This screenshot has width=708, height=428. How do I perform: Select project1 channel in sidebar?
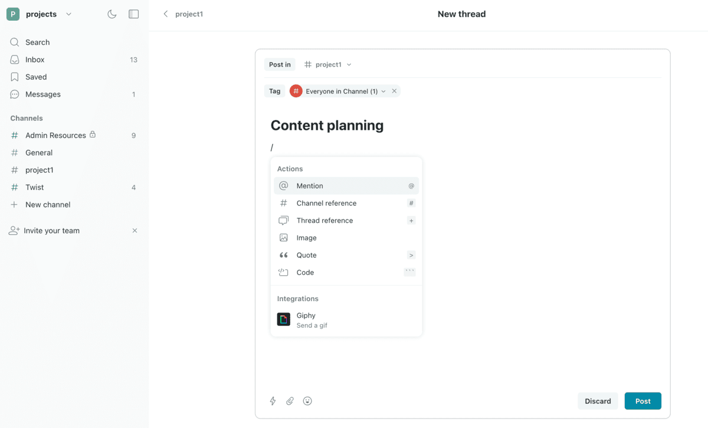pos(74,170)
